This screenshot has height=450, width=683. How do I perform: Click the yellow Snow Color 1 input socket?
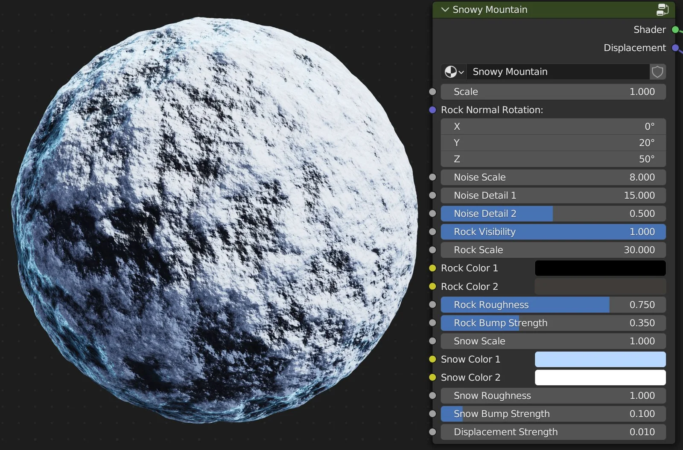[432, 359]
